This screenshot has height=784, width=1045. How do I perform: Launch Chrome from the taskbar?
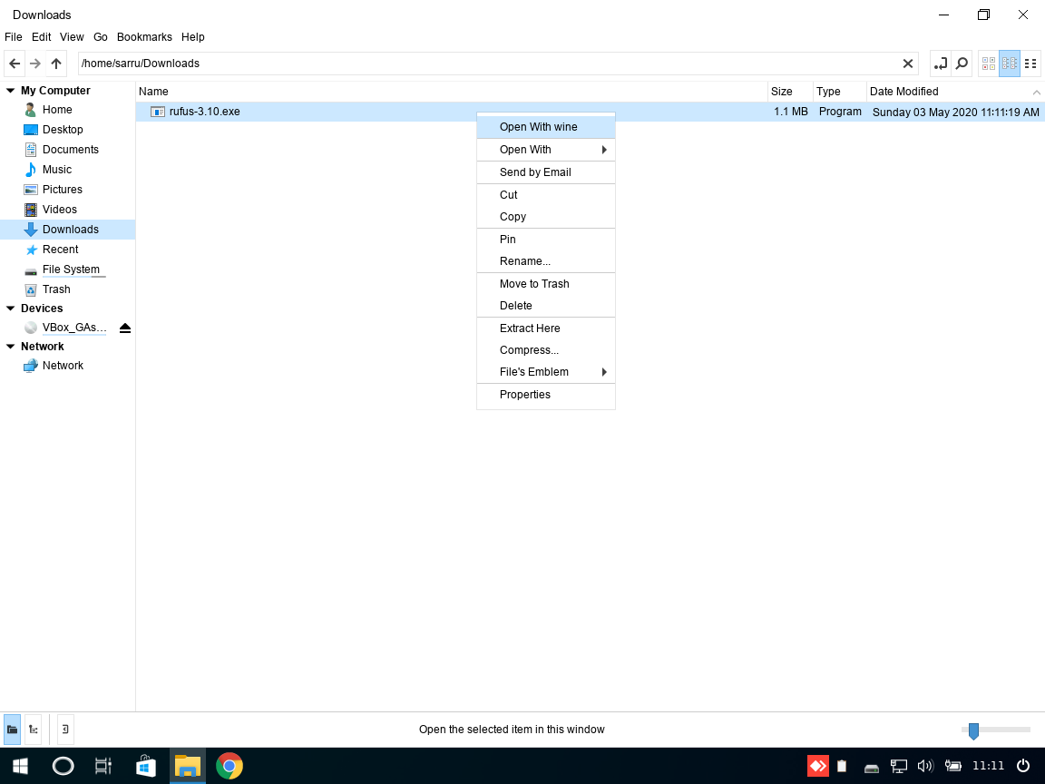click(x=230, y=766)
